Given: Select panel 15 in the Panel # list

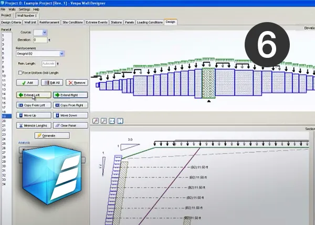Looking at the screenshot, I should tap(7, 98).
